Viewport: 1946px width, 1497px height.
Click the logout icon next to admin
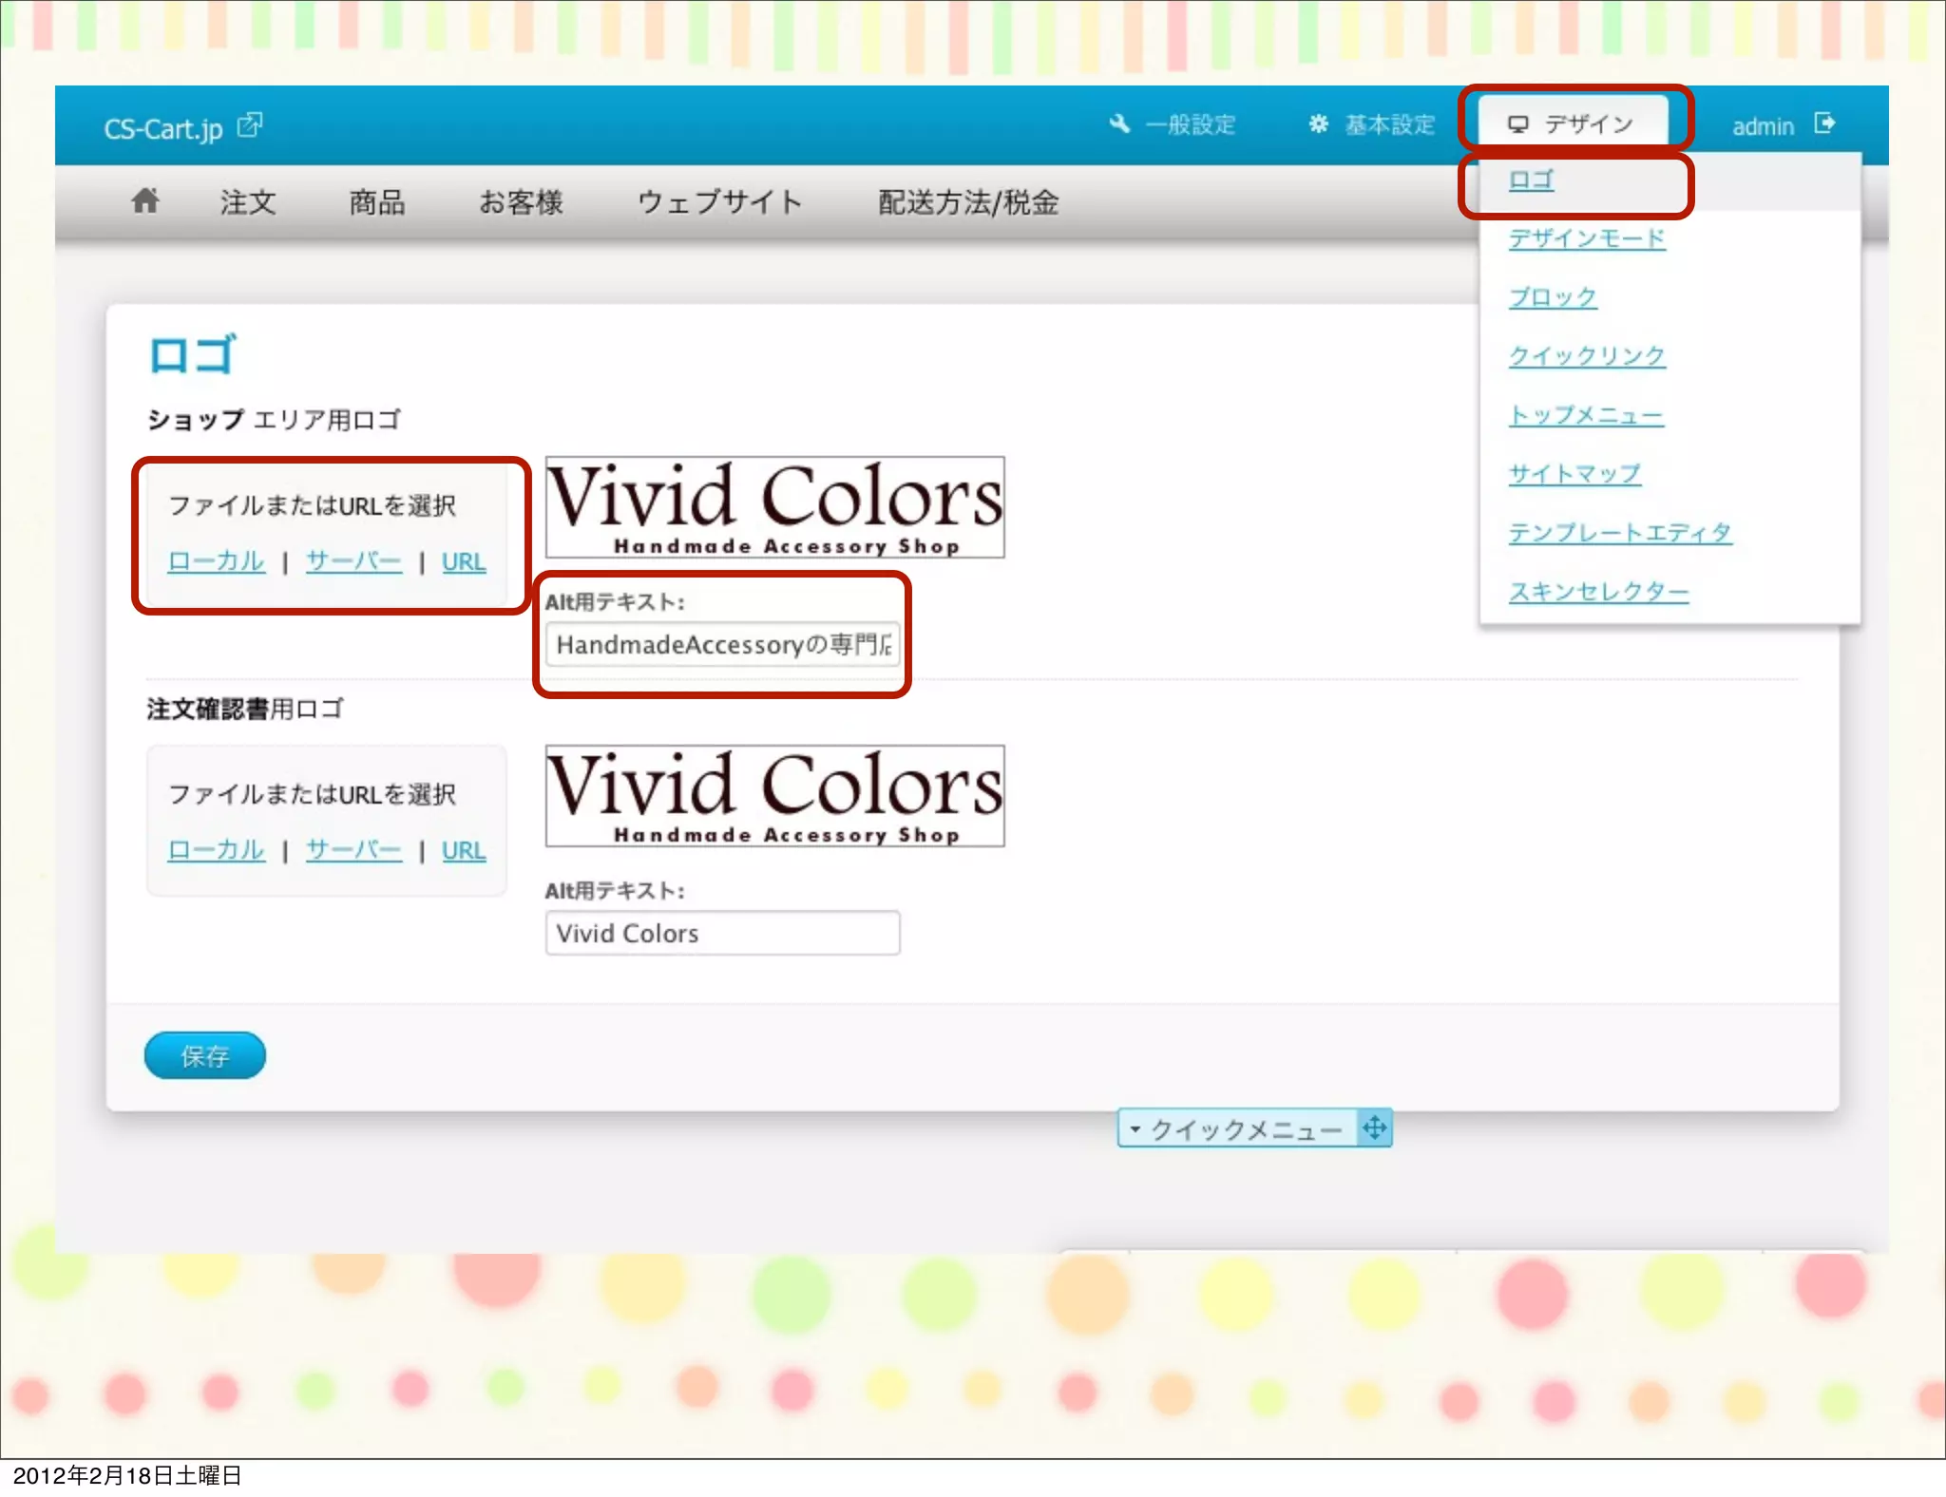pos(1824,123)
